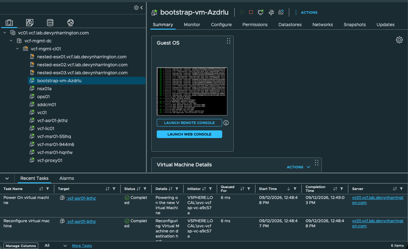
Task: Open server link in Power On task row
Action: [378, 200]
